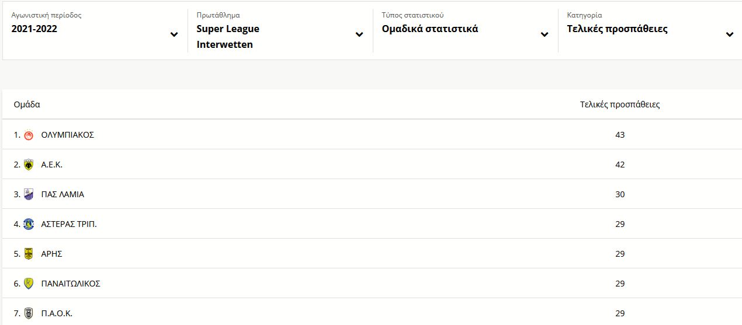Click the Olympiacos team crest icon
This screenshot has height=325, width=742.
click(x=29, y=135)
